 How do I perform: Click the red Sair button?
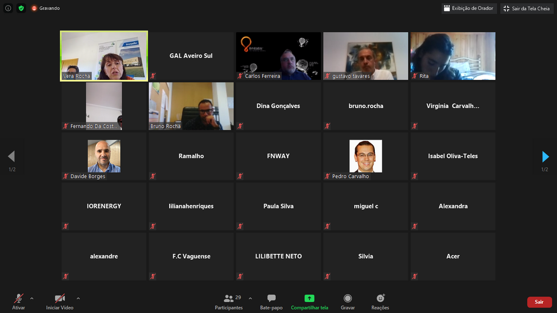point(539,302)
